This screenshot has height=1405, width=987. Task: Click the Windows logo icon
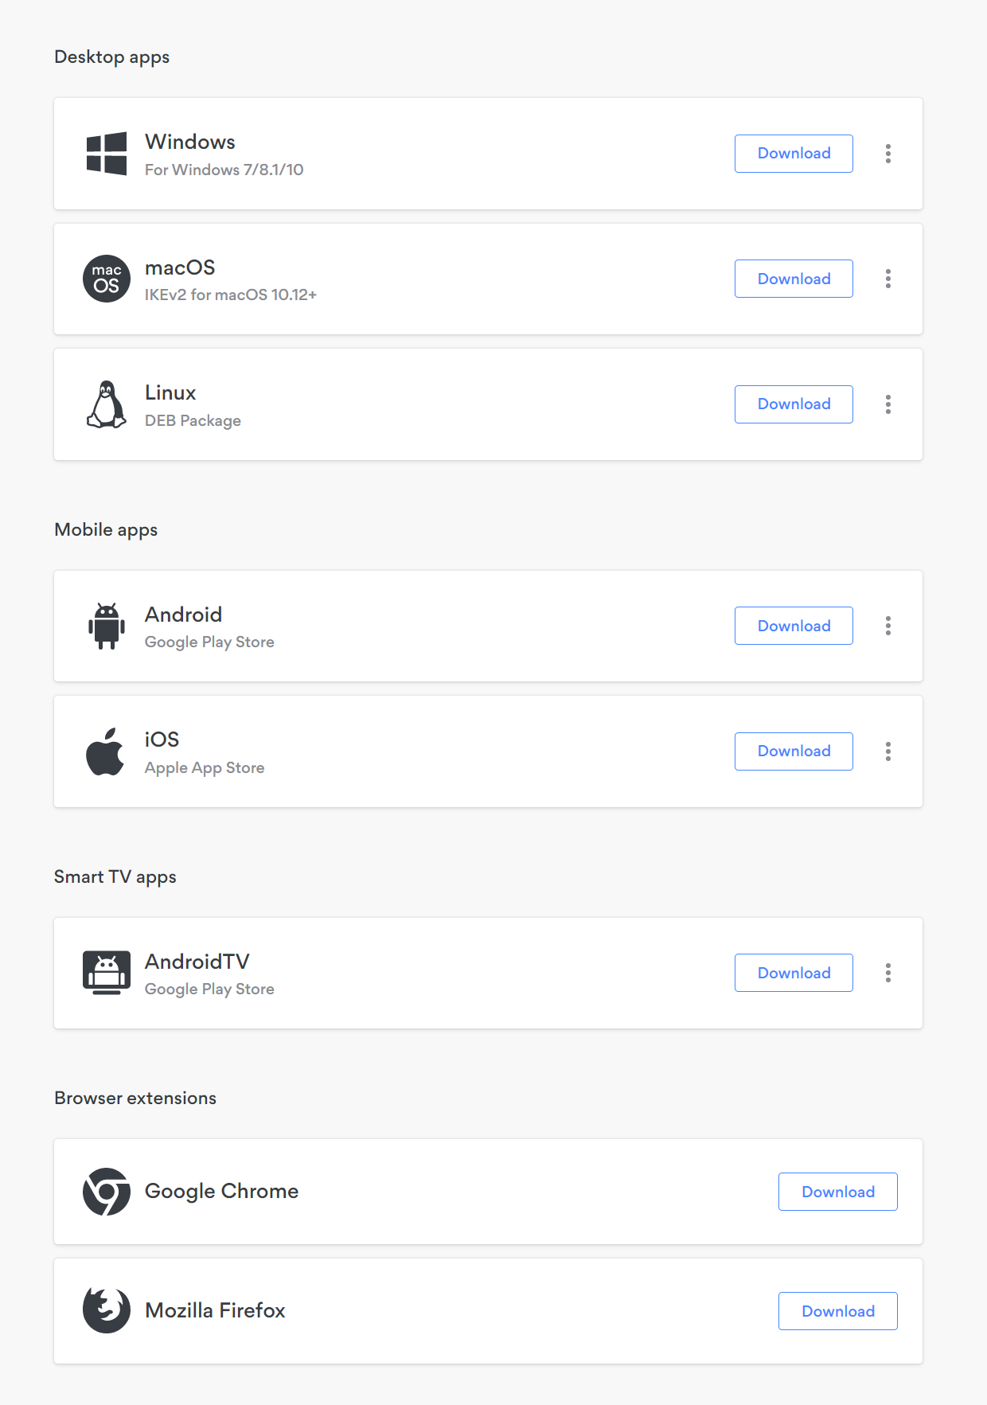[x=107, y=154]
